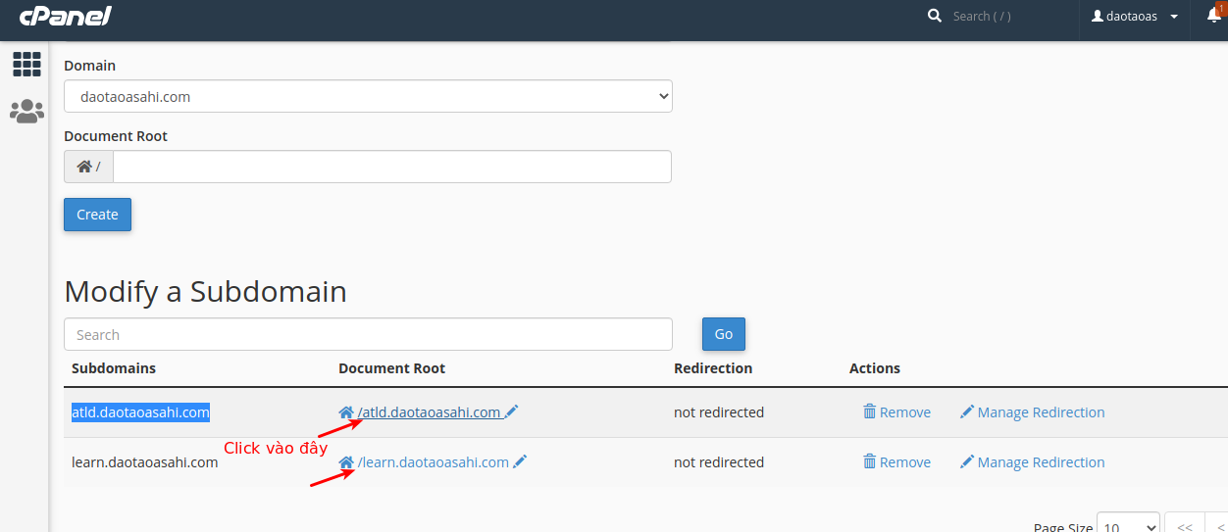Open the notifications bell icon
The height and width of the screenshot is (532, 1228).
tap(1214, 16)
